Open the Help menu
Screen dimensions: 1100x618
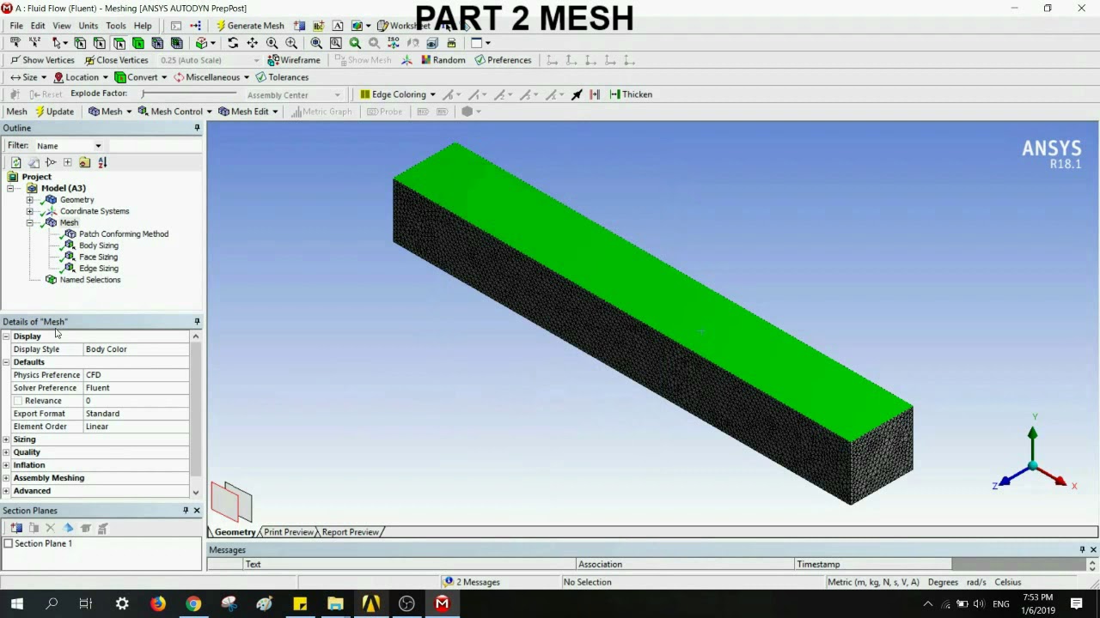[x=143, y=26]
